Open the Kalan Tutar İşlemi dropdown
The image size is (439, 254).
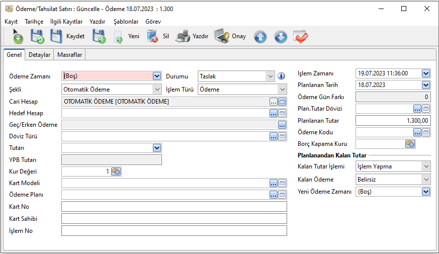426,166
